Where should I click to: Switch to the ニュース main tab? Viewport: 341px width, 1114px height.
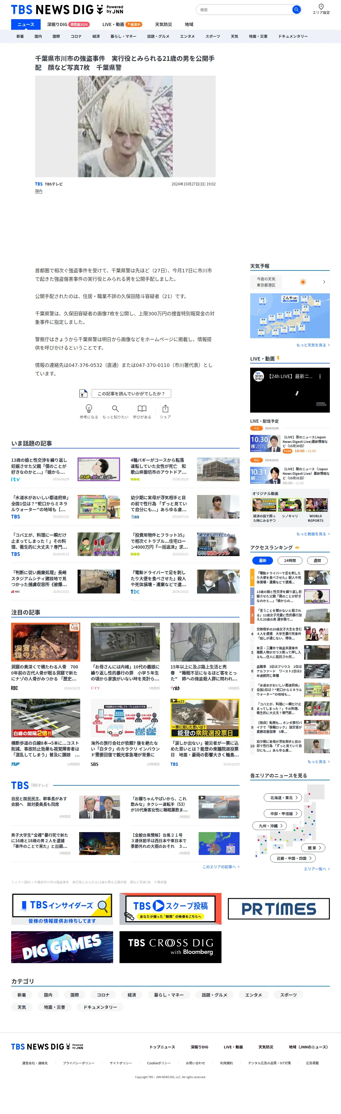pos(25,25)
